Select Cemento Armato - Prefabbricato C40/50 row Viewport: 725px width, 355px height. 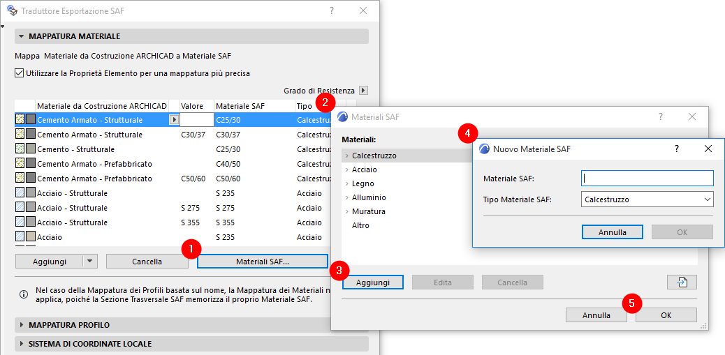tap(94, 164)
